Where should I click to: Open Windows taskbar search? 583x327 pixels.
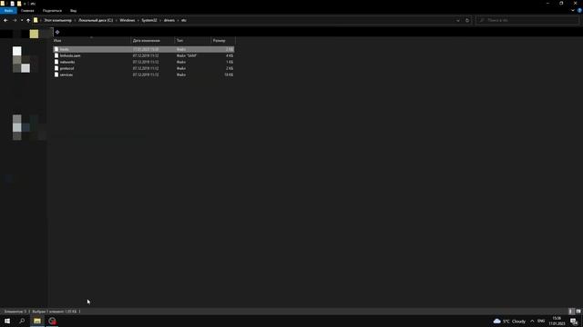pyautogui.click(x=22, y=321)
